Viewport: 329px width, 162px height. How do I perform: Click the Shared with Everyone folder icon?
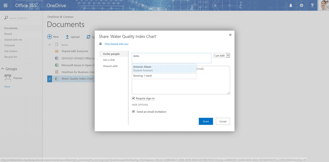click(57, 51)
